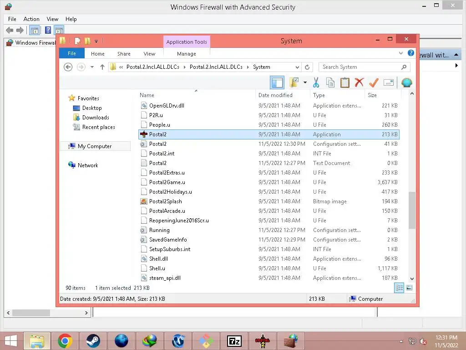
Task: Click the Rename icon in toolbar
Action: coord(389,82)
